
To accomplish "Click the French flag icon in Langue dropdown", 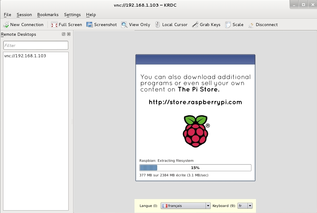I will pos(165,206).
